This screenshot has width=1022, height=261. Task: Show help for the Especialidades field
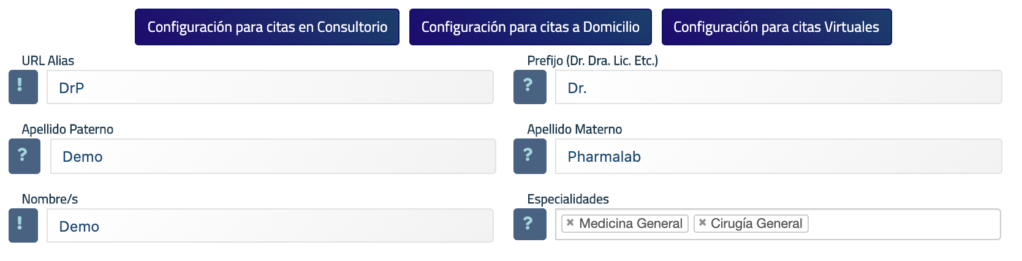pyautogui.click(x=530, y=224)
